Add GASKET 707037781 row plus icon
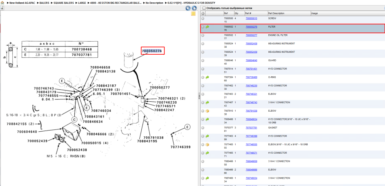385x186 pixels. [203, 128]
